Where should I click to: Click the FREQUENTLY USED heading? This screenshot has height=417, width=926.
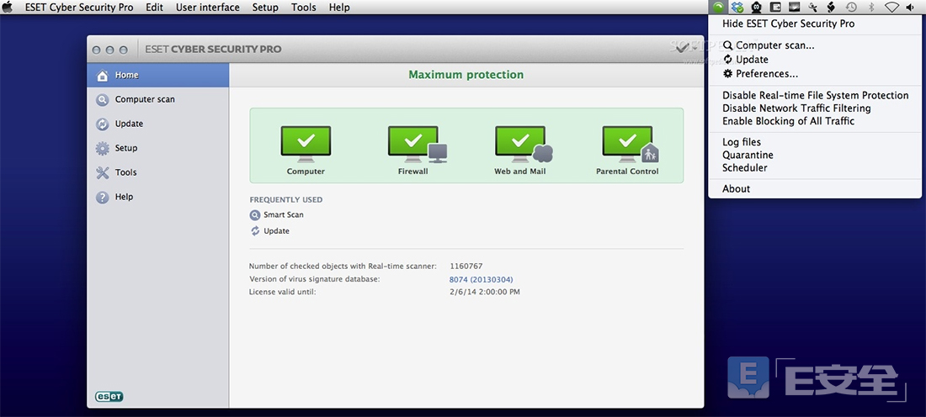tap(286, 200)
